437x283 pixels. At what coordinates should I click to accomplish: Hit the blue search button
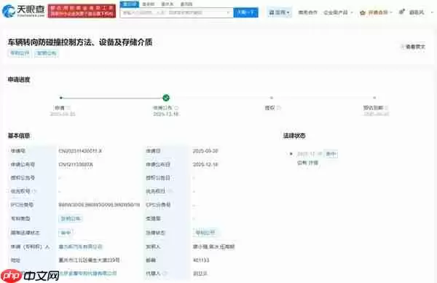click(245, 12)
